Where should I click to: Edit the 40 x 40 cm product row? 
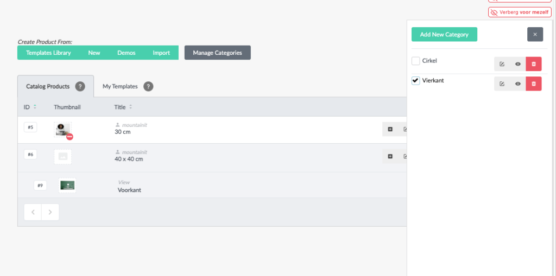[x=403, y=156]
